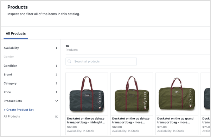Viewport: 211px width, 137px height.
Task: Click the Product Sets filter label
Action: click(x=13, y=101)
